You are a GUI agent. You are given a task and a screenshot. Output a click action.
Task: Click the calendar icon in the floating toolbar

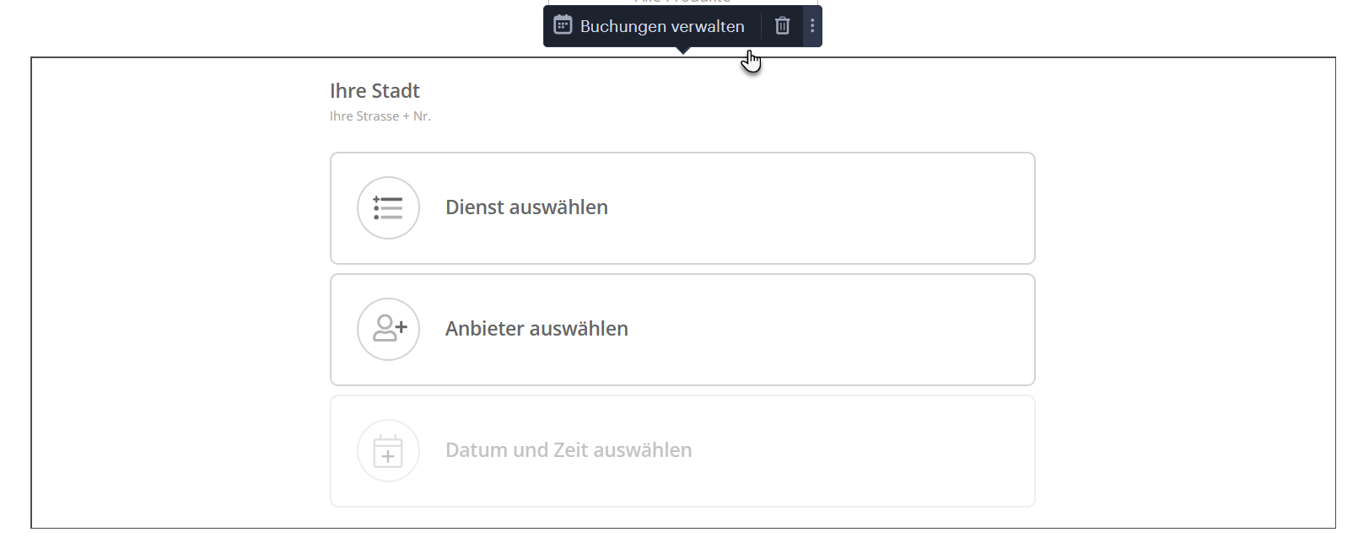(x=563, y=25)
